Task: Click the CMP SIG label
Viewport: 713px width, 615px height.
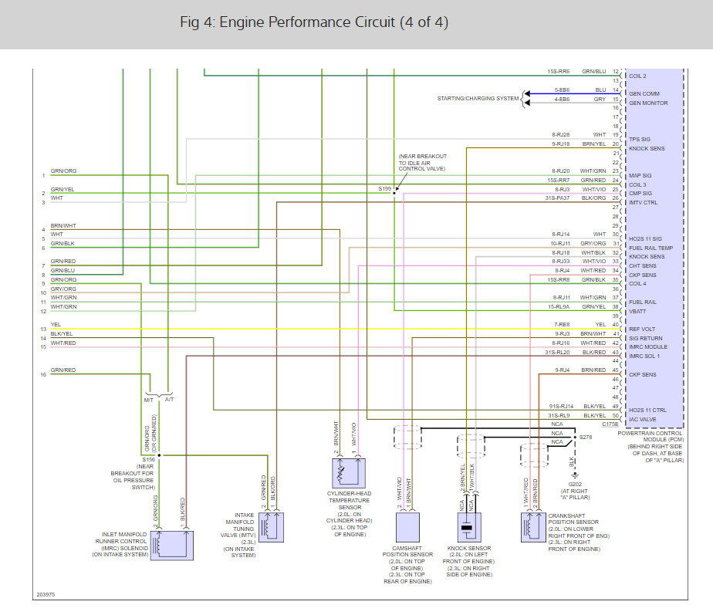Action: (x=640, y=194)
